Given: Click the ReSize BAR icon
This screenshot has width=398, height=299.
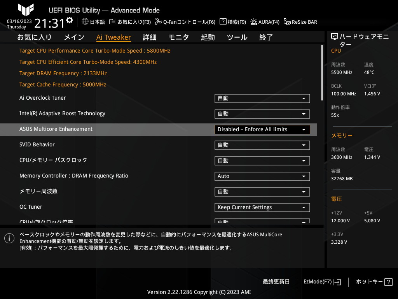Looking at the screenshot, I should (287, 22).
